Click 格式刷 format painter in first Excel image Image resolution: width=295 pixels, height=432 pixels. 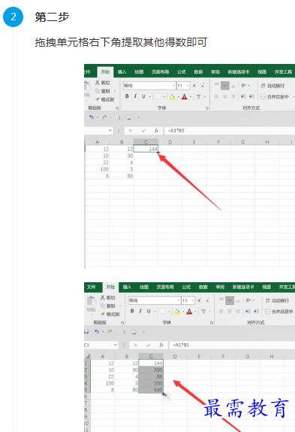[x=104, y=99]
